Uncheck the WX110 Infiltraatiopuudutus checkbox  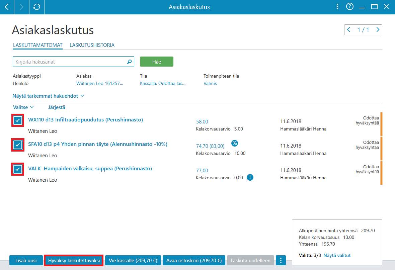pos(18,120)
